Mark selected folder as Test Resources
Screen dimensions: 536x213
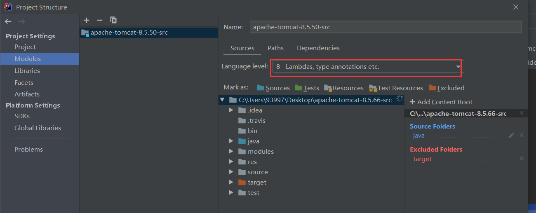pyautogui.click(x=396, y=88)
